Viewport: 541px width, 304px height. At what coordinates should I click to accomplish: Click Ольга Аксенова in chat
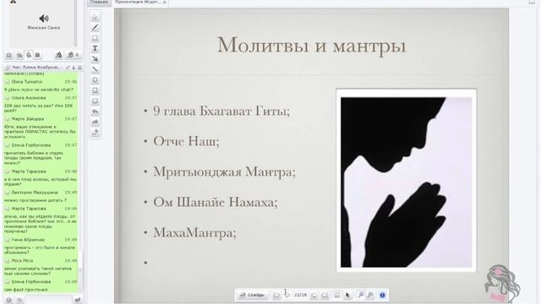(x=28, y=98)
